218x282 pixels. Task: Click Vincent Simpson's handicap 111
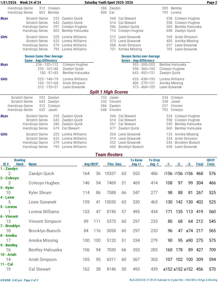click(97, 221)
